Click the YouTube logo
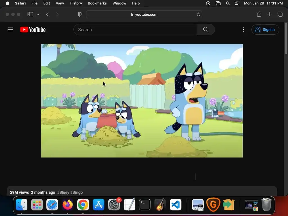This screenshot has height=216, width=288. (x=33, y=30)
